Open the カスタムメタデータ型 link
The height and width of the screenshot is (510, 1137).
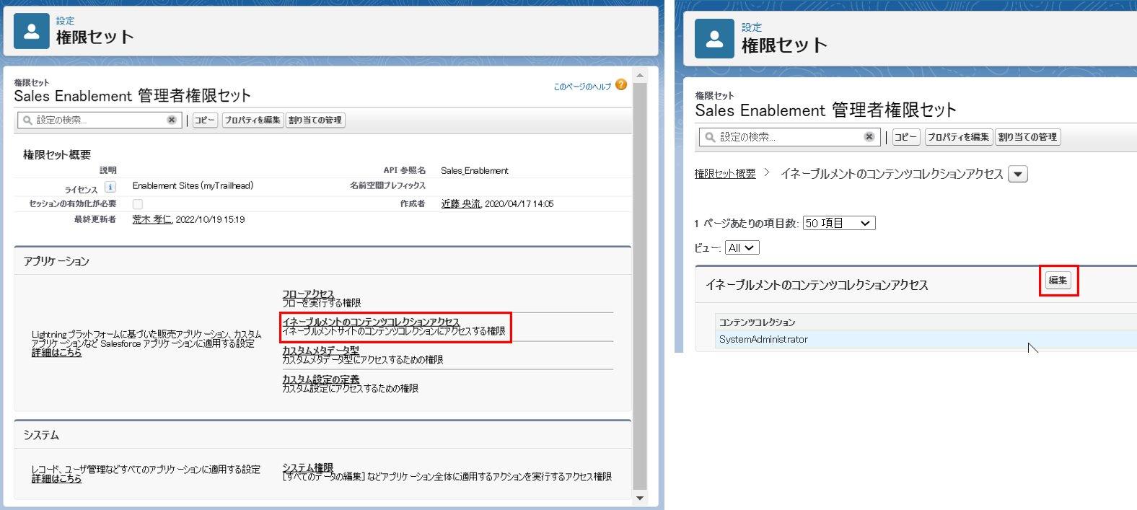(320, 351)
